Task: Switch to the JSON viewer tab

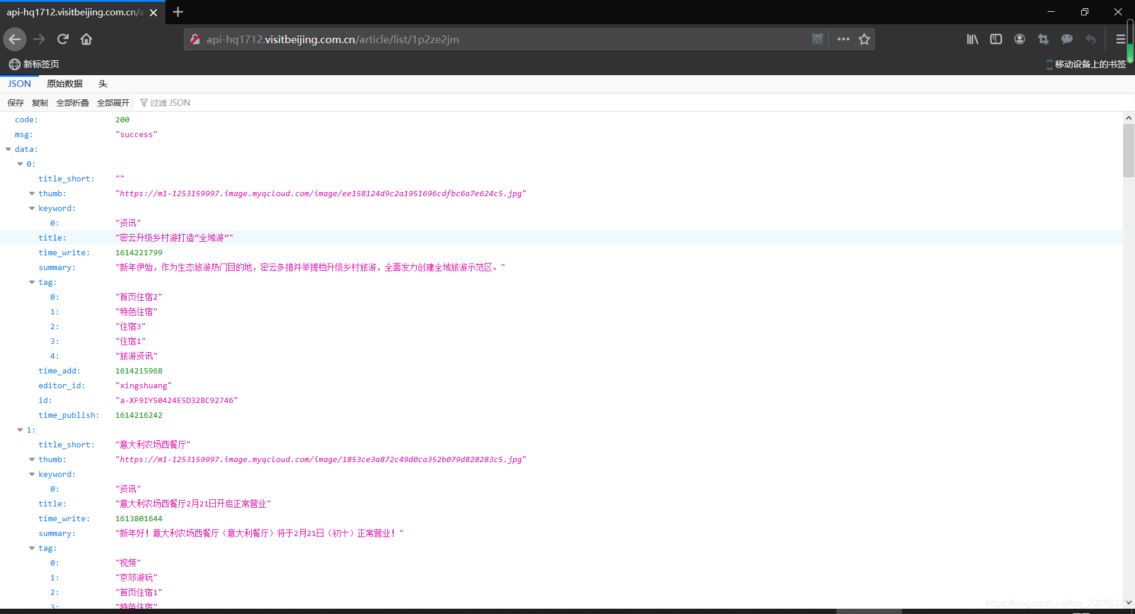Action: (x=20, y=84)
